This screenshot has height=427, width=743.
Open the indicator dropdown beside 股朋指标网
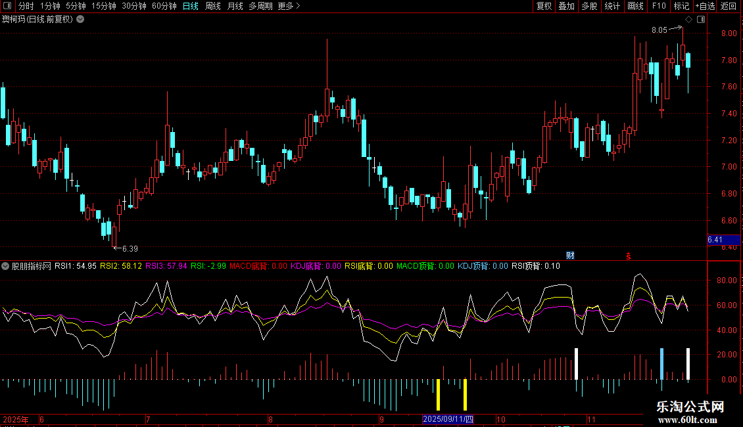5,266
